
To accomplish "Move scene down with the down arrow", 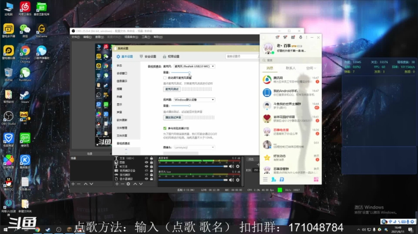I will tap(92, 184).
